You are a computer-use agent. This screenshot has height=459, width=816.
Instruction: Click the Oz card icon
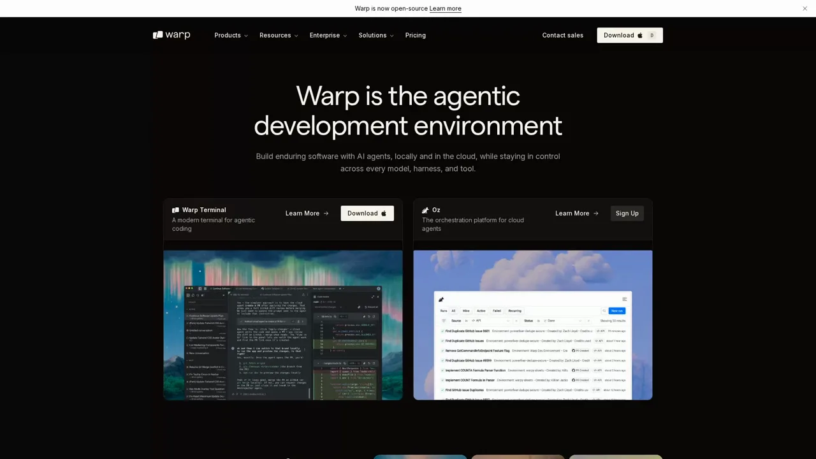coord(425,210)
